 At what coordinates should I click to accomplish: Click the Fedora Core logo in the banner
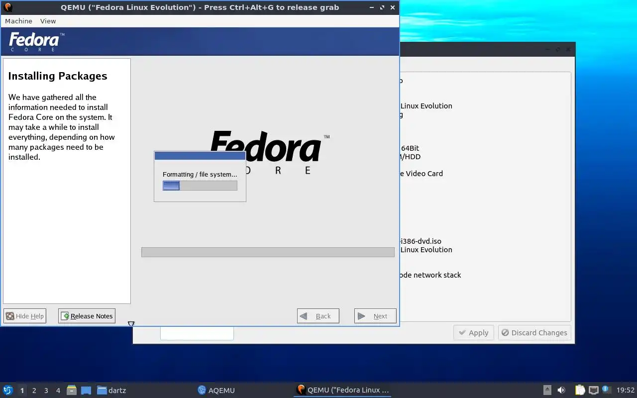[x=37, y=42]
